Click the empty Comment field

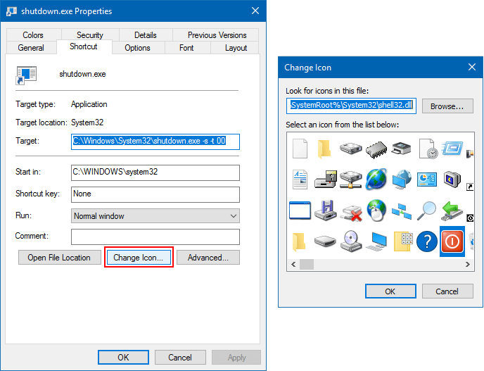[x=155, y=237]
